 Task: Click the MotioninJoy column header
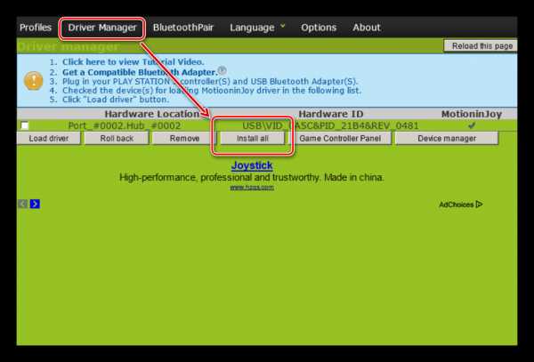(x=472, y=114)
